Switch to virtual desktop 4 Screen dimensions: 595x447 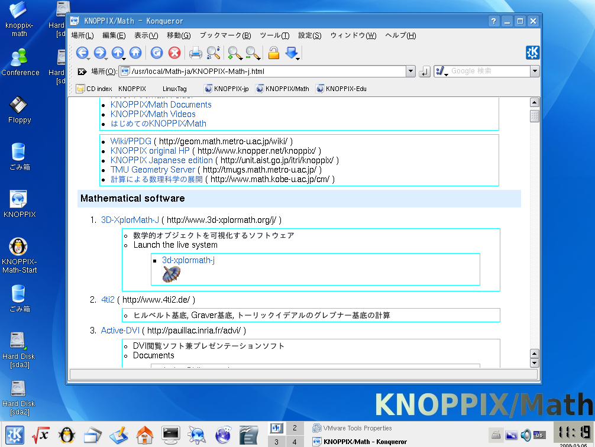pyautogui.click(x=295, y=442)
